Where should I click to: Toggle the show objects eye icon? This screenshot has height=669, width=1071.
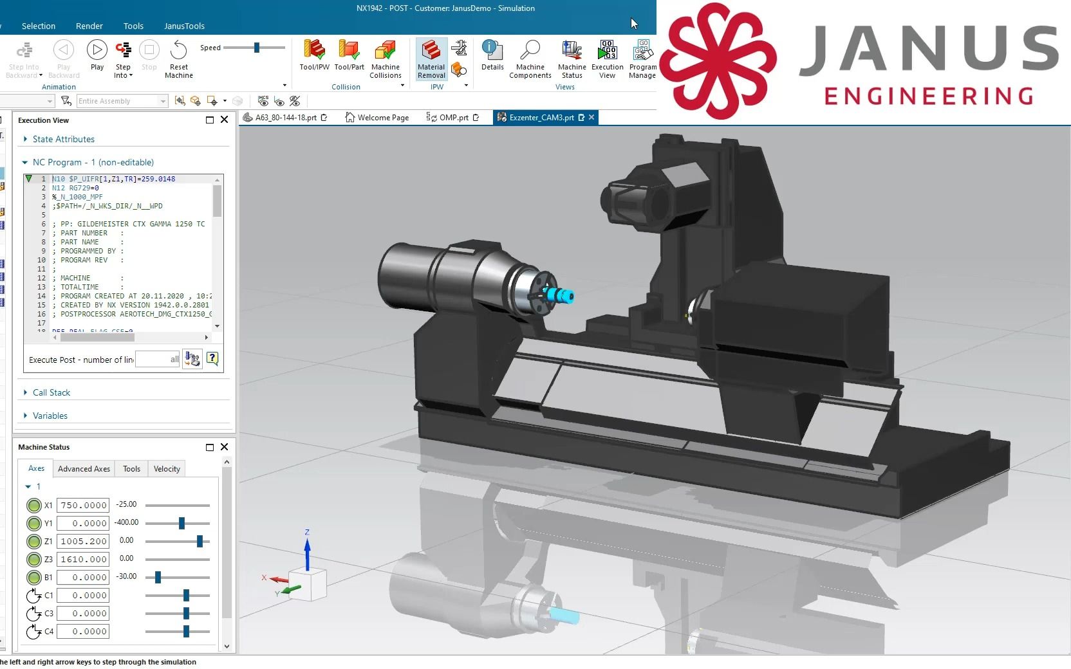pos(279,101)
